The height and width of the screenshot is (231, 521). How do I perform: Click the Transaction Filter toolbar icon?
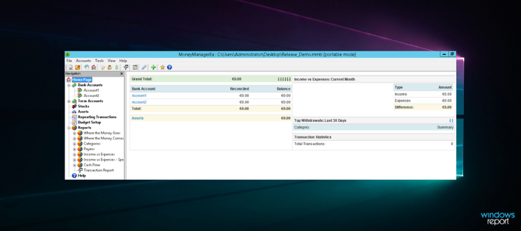pos(126,67)
